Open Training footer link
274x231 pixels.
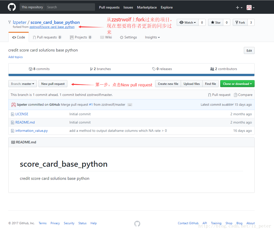coord(216,223)
